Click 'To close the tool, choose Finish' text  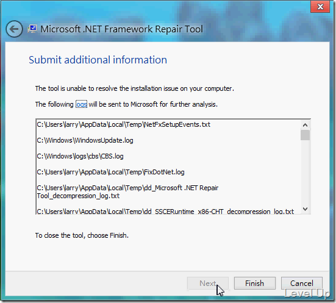82,235
